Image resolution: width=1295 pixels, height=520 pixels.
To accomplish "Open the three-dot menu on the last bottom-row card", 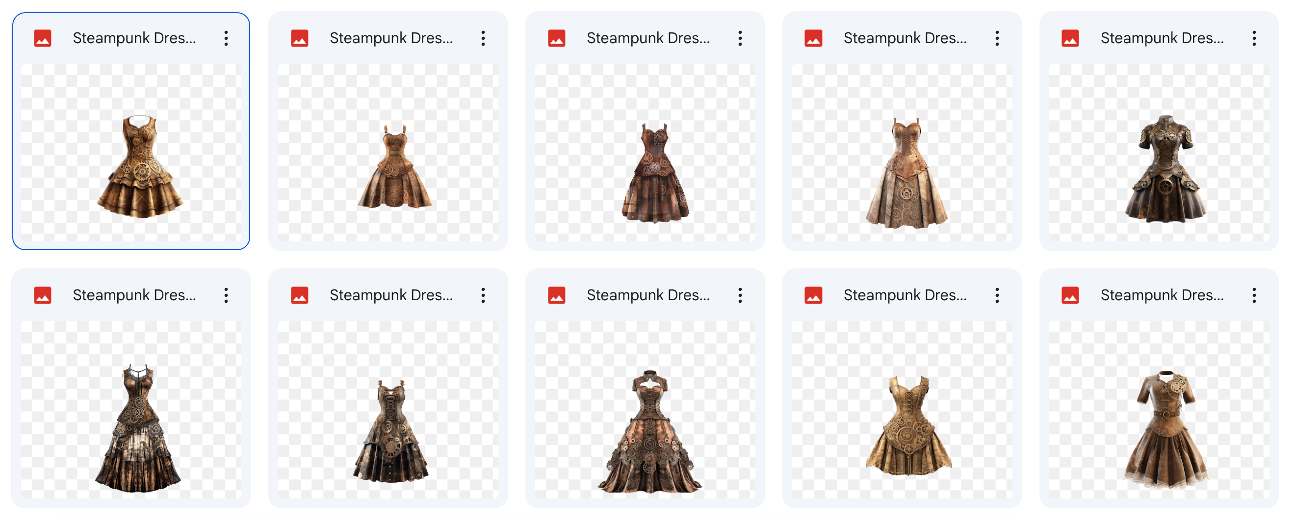I will click(x=1255, y=295).
